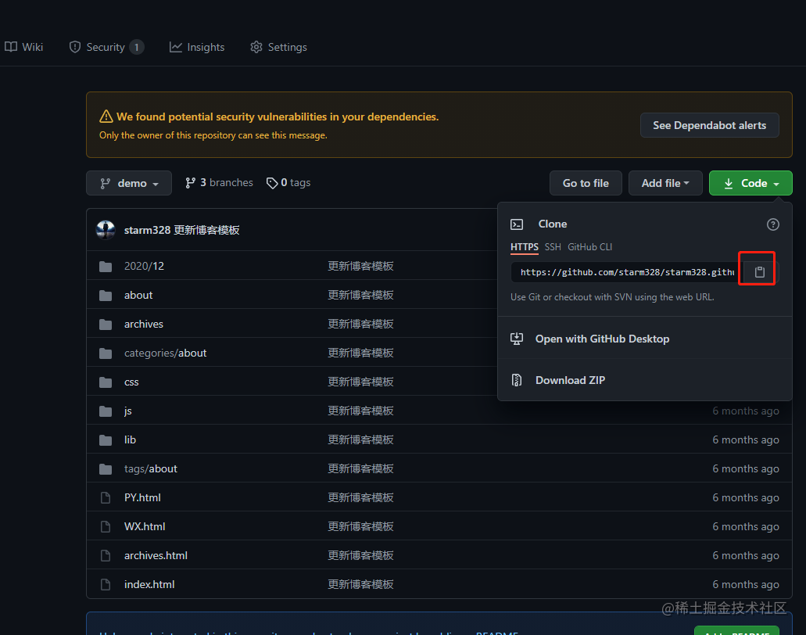The width and height of the screenshot is (806, 635).
Task: Open the 2020/12 folder
Action: [x=144, y=266]
